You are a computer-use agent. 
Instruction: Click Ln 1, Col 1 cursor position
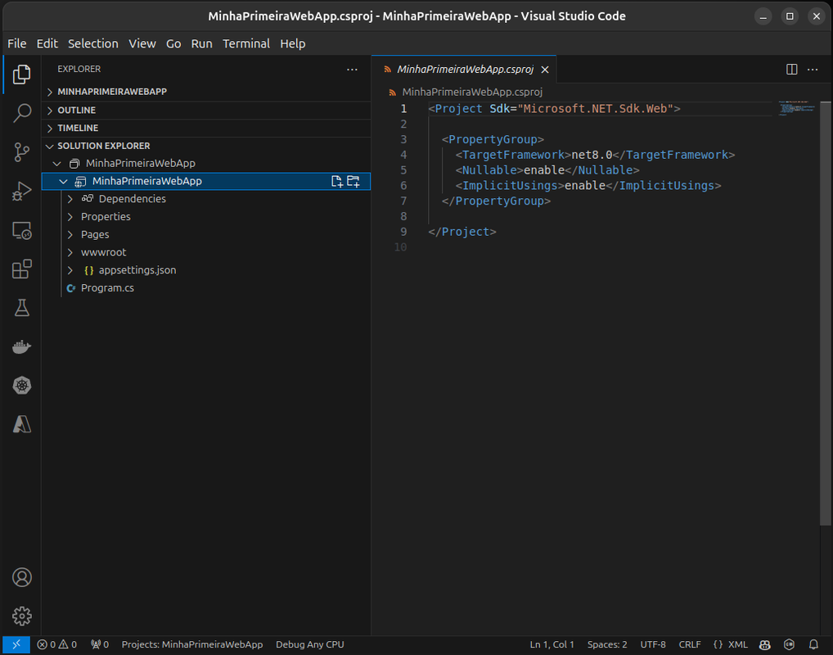click(552, 644)
